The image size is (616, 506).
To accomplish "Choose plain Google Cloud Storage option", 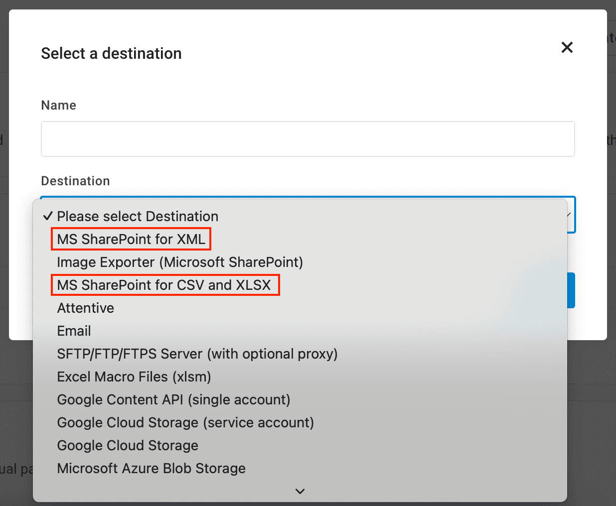I will point(128,445).
